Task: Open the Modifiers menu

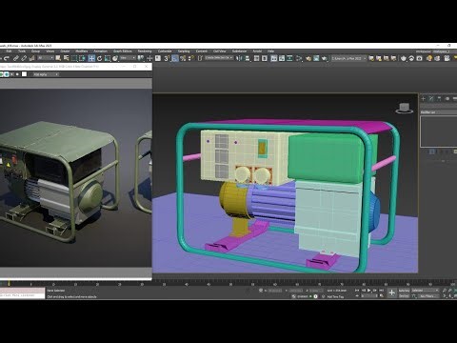Action: 82,51
